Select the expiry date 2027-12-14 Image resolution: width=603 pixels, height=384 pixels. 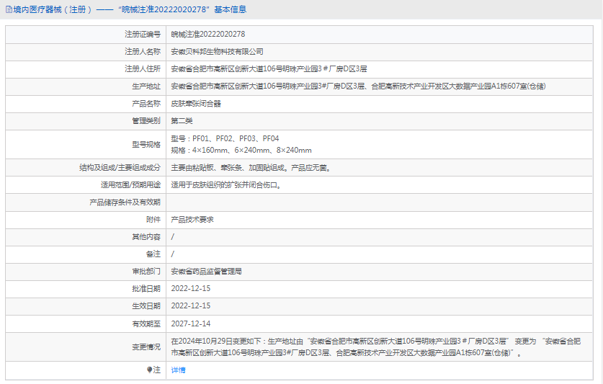(x=191, y=323)
